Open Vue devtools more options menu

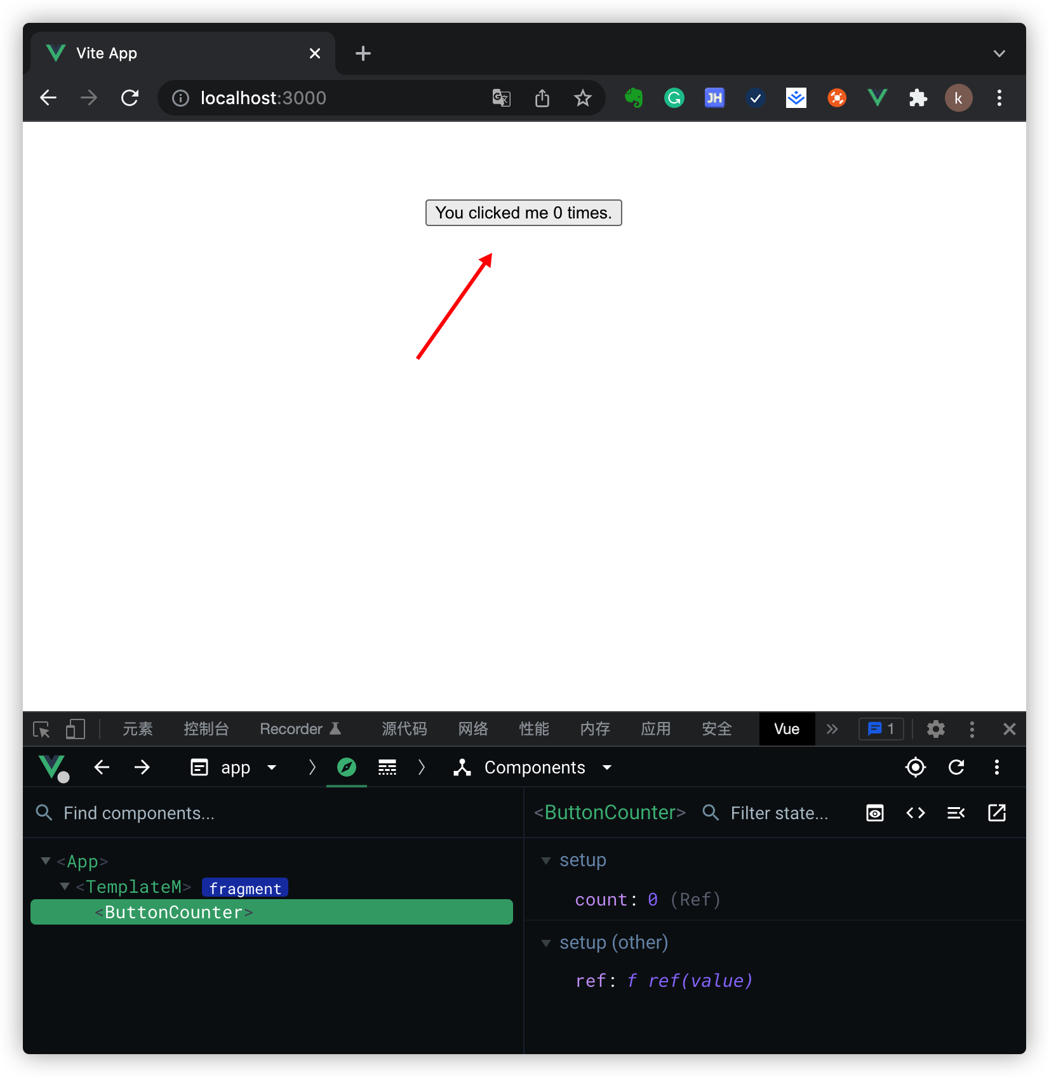point(996,767)
